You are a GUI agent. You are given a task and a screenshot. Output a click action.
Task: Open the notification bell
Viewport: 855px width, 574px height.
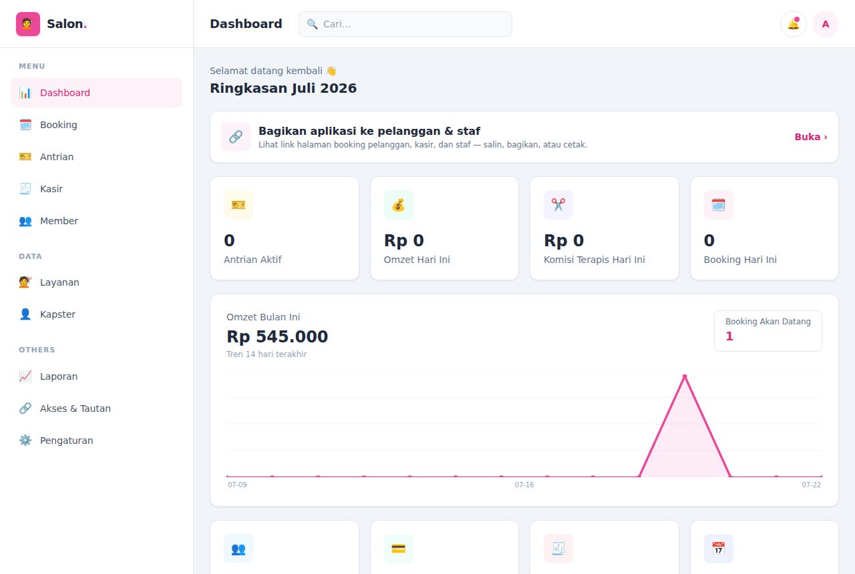(x=794, y=24)
